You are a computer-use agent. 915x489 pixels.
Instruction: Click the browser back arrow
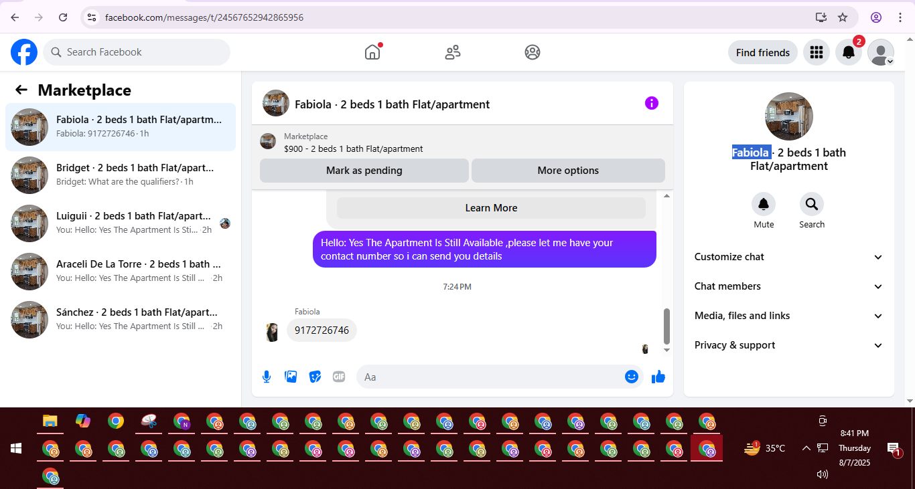click(15, 17)
